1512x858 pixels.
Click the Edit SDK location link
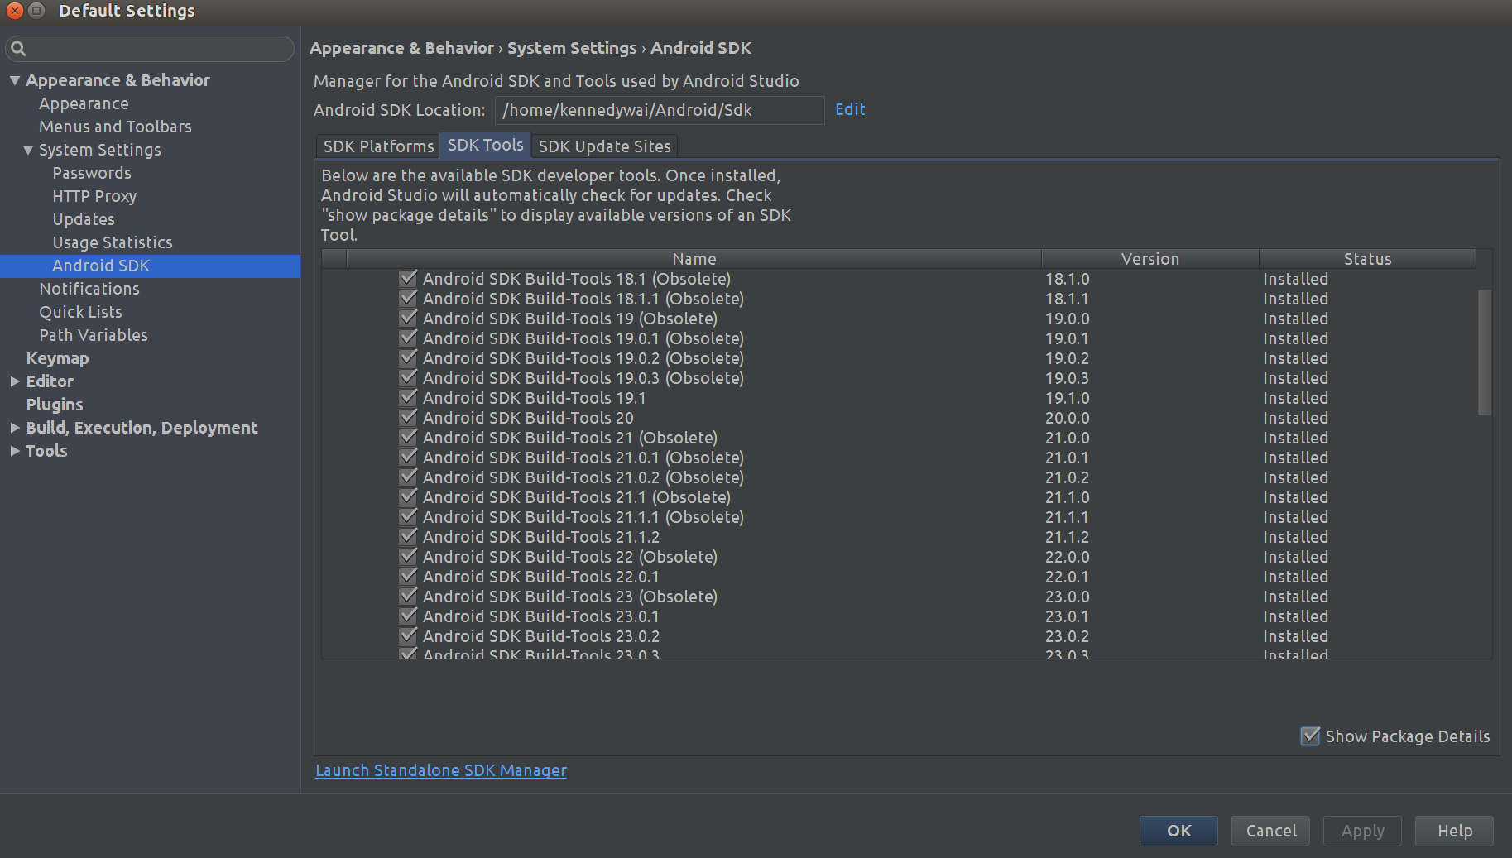[x=850, y=109]
